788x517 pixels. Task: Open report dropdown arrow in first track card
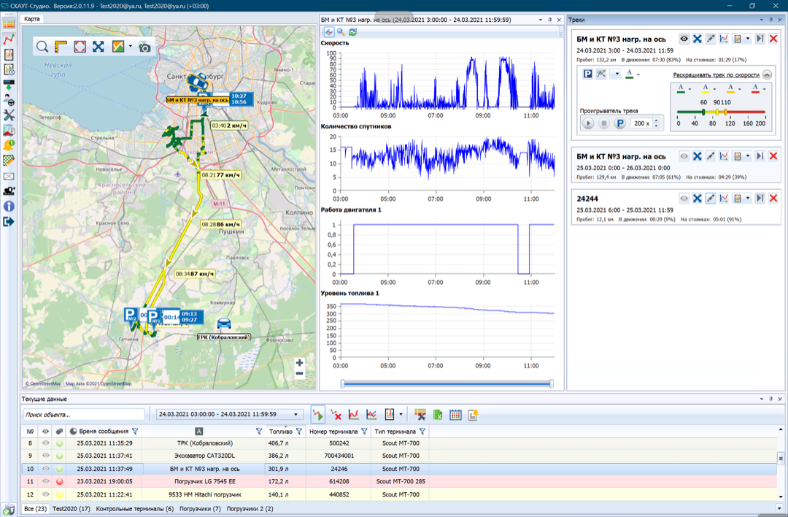(748, 39)
